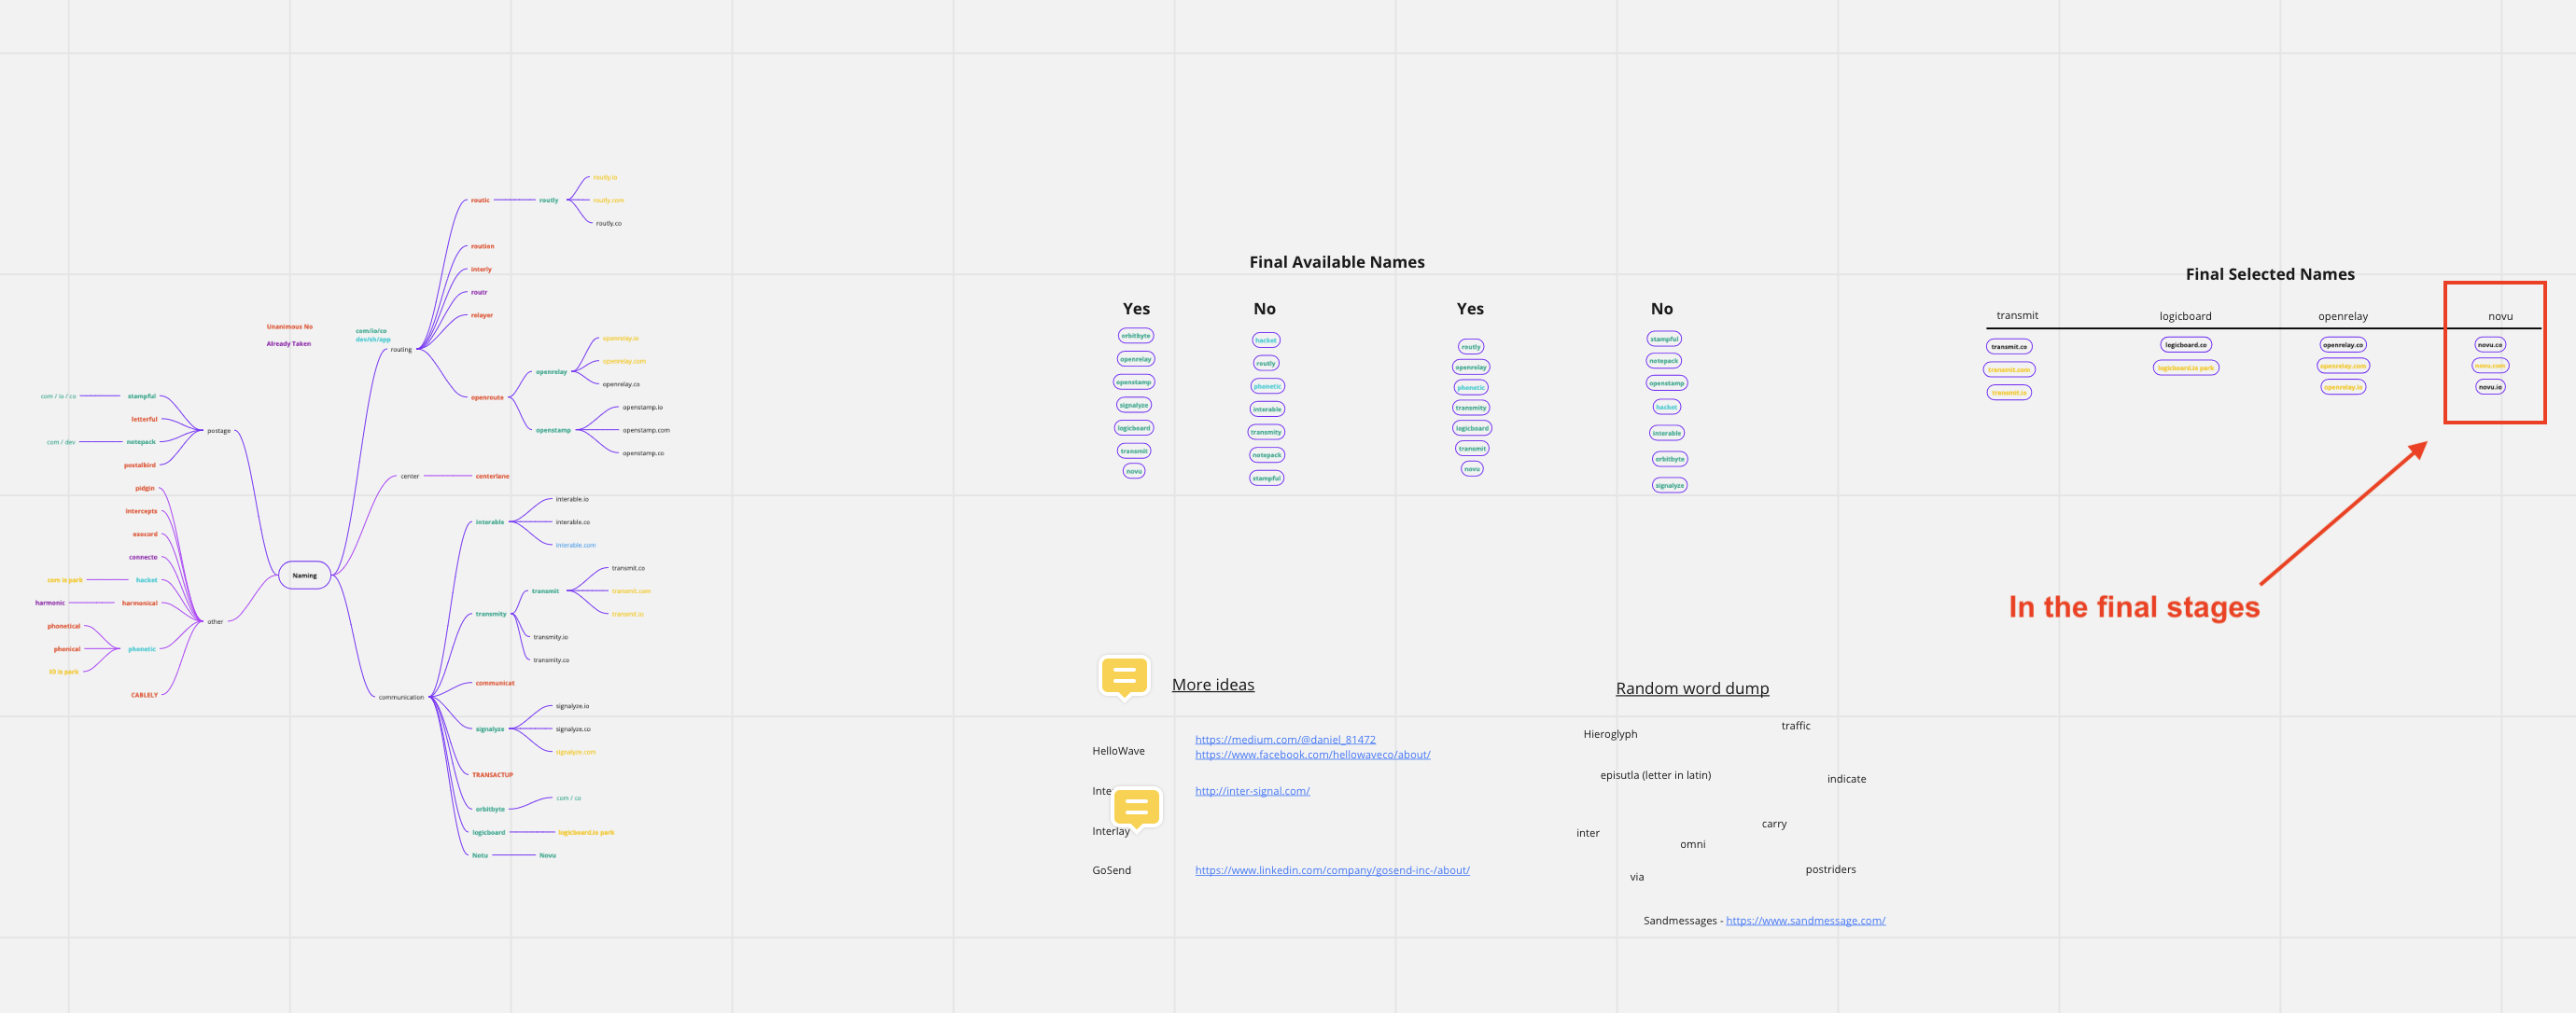
Task: Click the openrelay.co pill in selected names
Action: (x=2342, y=344)
